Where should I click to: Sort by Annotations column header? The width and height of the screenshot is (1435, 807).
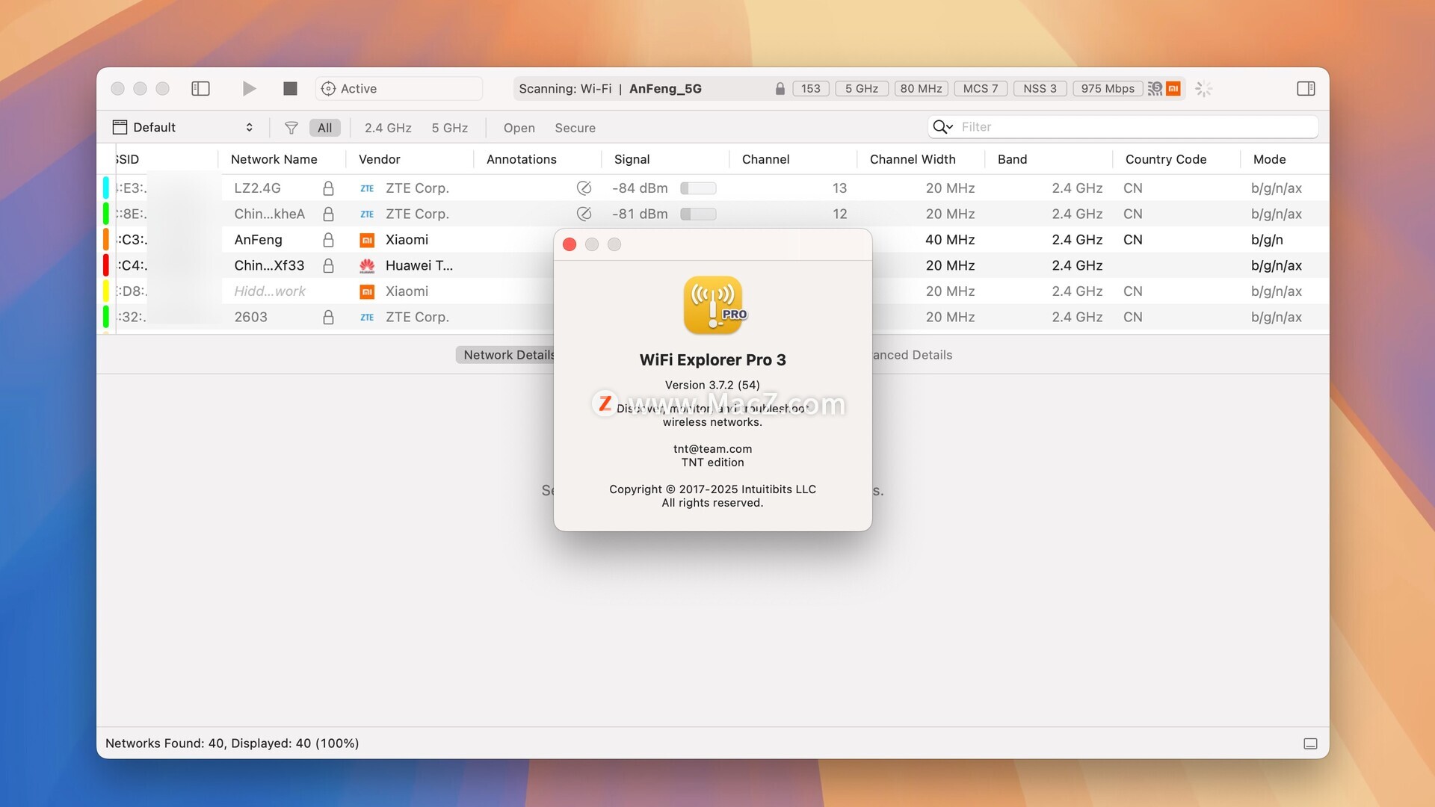(521, 159)
